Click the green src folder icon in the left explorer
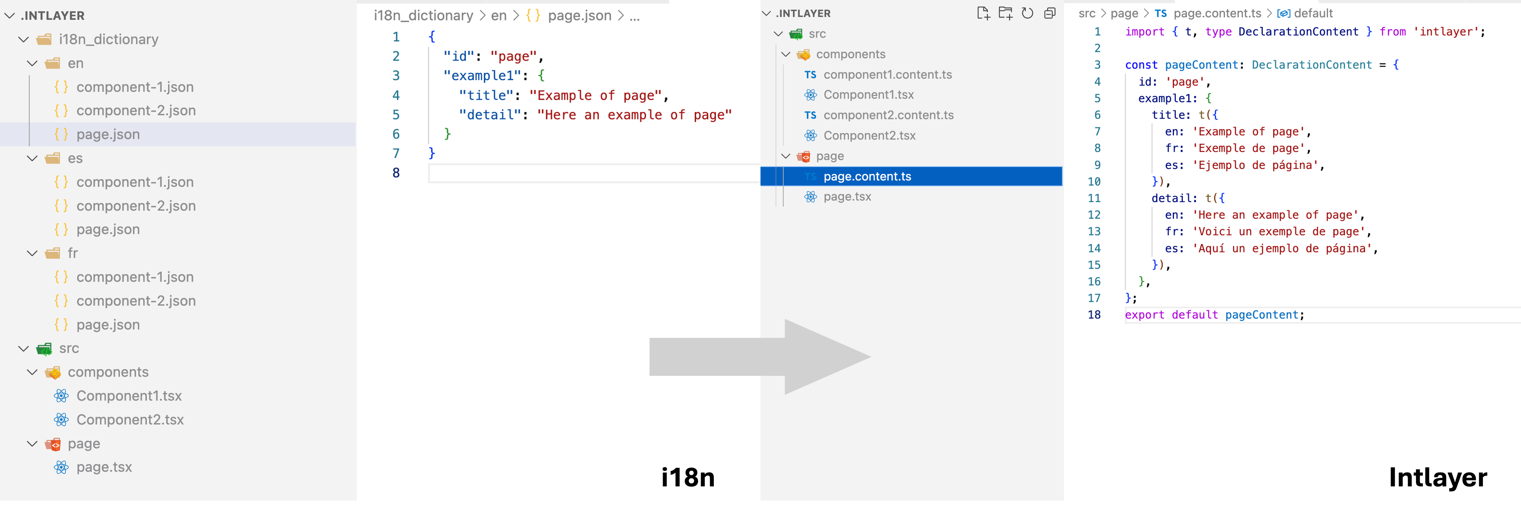The height and width of the screenshot is (513, 1521). click(x=44, y=349)
